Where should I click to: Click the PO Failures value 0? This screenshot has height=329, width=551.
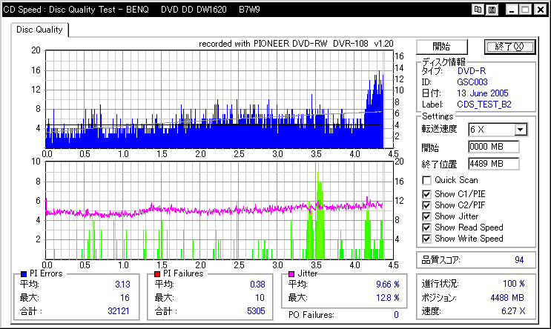(x=396, y=315)
